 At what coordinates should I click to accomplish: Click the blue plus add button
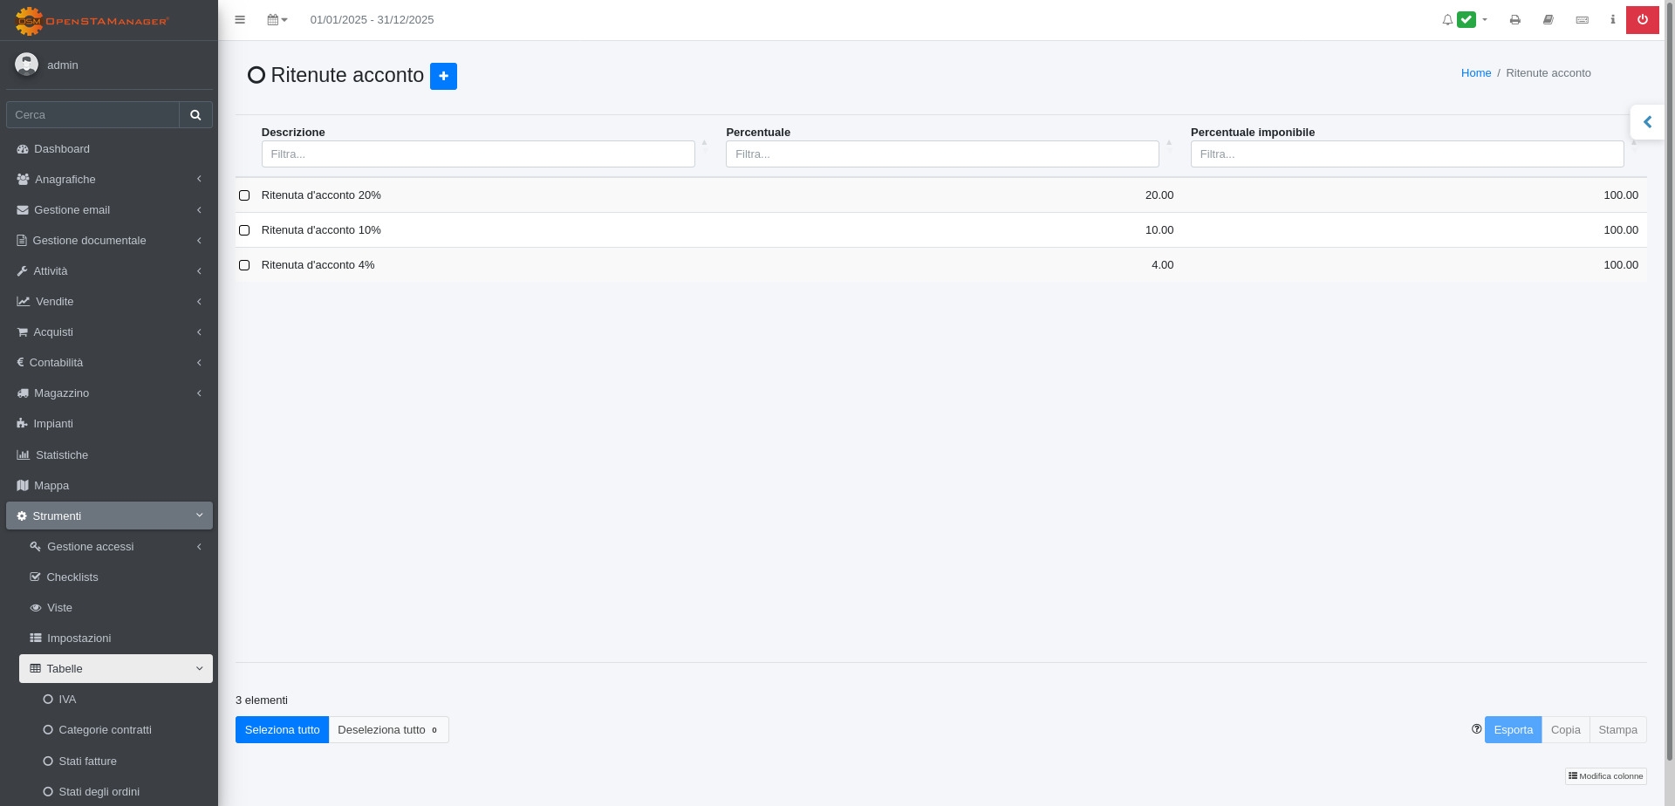point(443,76)
